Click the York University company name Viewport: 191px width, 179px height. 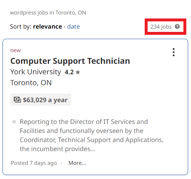(x=35, y=72)
